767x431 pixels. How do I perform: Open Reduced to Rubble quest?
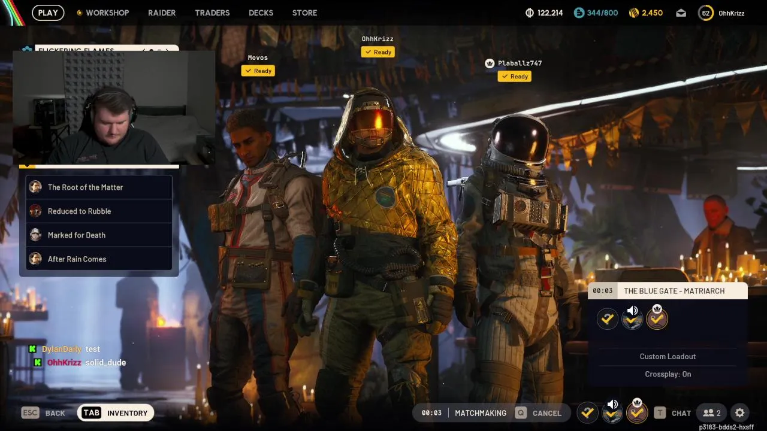tap(99, 211)
